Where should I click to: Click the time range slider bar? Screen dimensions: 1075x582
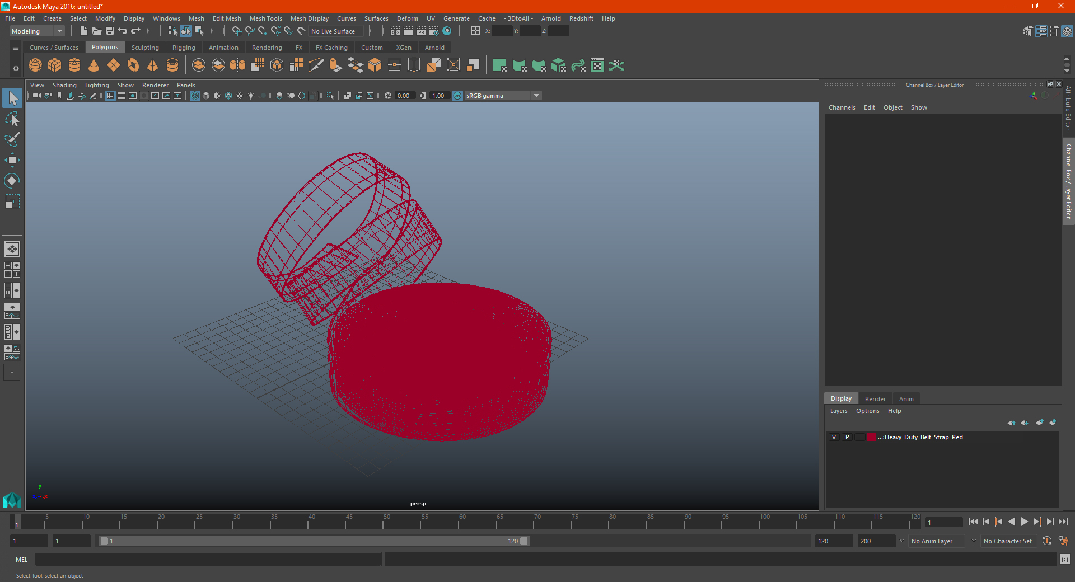314,541
